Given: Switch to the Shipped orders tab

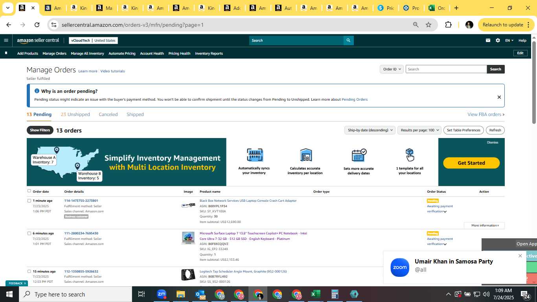Looking at the screenshot, I should [x=135, y=114].
